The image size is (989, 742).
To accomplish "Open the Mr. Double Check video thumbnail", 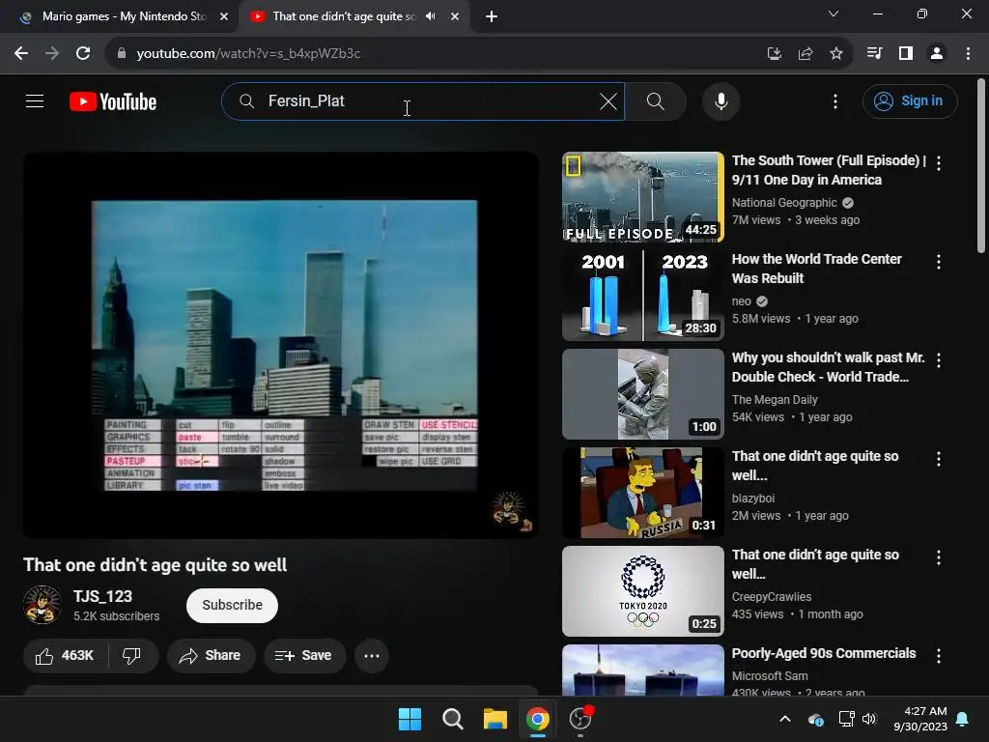I will point(642,394).
